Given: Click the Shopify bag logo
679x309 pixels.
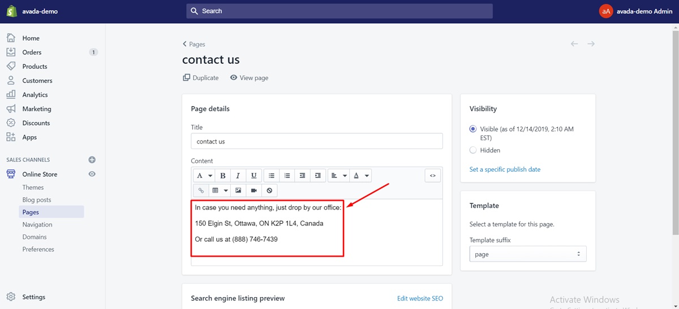Looking at the screenshot, I should tap(11, 11).
